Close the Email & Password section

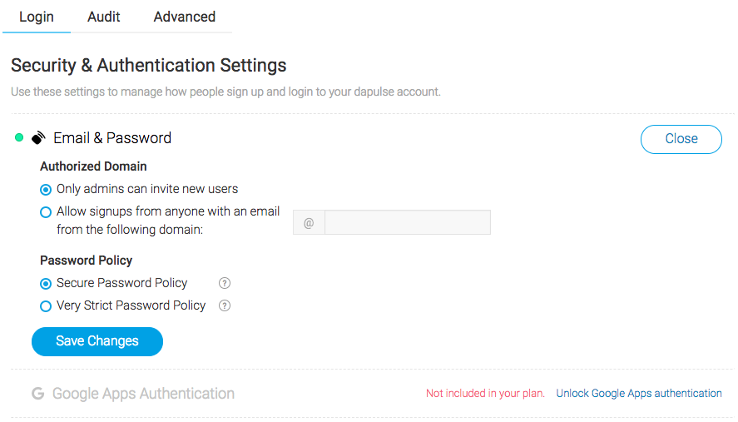[681, 139]
